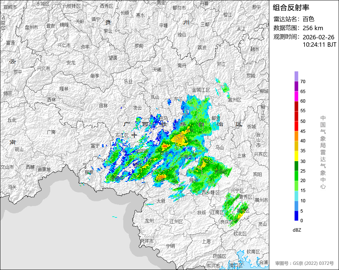
Task: Click the yellow legend segment between 30 and 35
Action: pyautogui.click(x=296, y=156)
